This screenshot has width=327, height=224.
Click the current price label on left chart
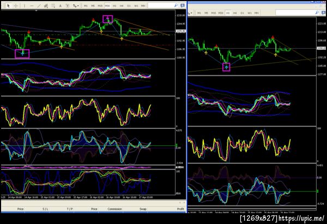(180, 31)
